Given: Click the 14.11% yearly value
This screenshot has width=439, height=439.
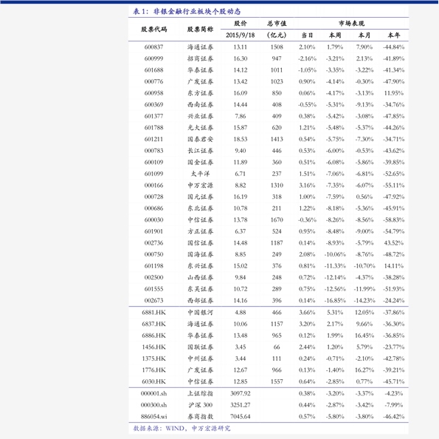Looking at the screenshot, I should tap(394, 265).
